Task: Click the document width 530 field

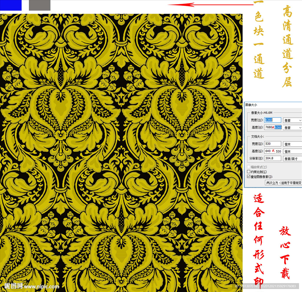Action: pyautogui.click(x=273, y=144)
